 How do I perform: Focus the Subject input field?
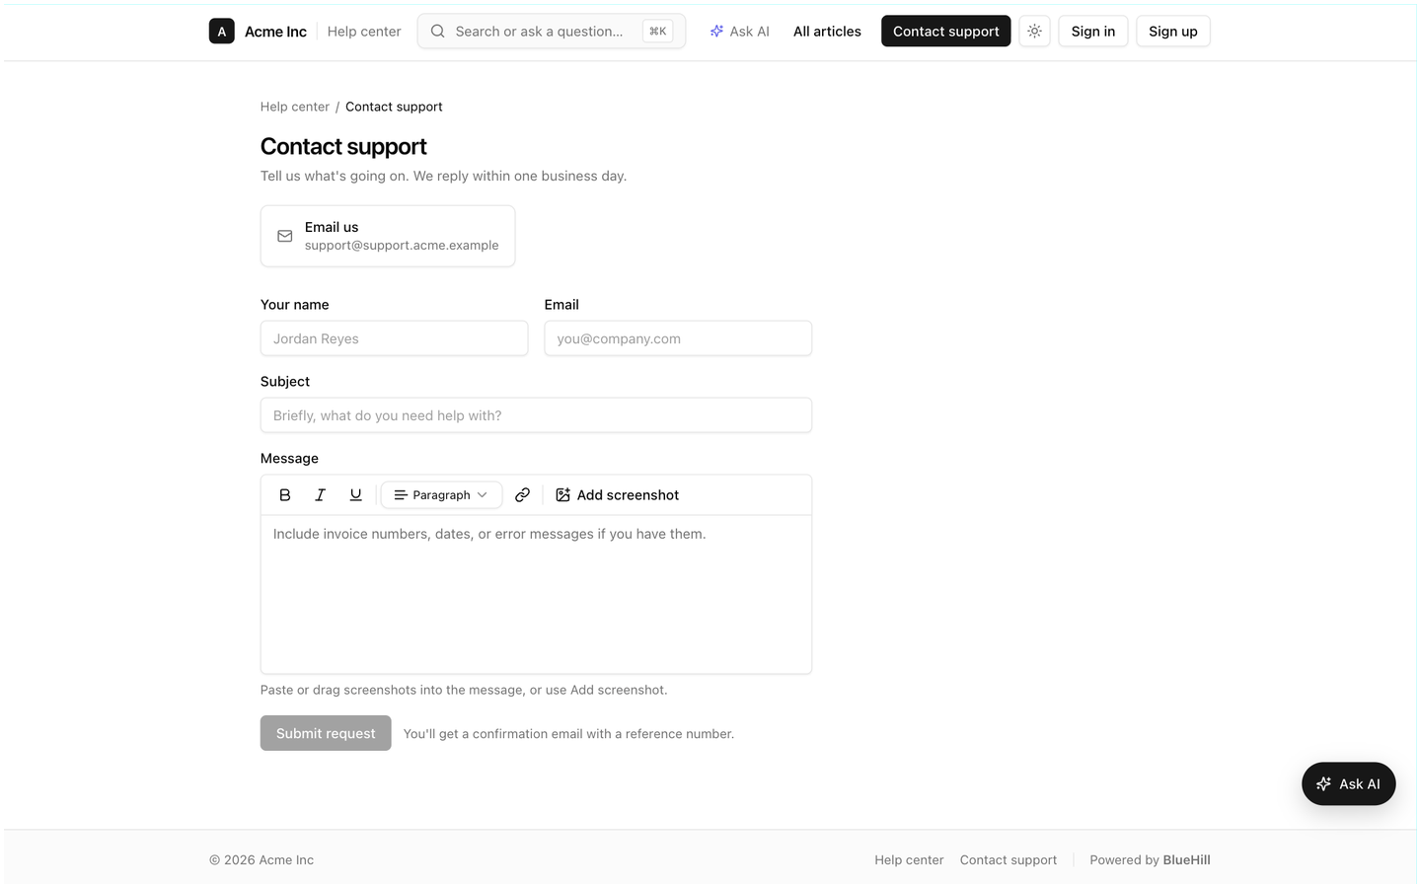click(x=536, y=415)
